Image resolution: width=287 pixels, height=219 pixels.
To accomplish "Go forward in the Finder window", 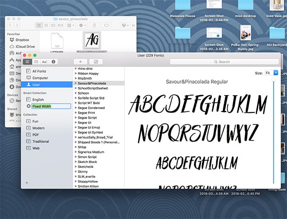I will pos(17,25).
